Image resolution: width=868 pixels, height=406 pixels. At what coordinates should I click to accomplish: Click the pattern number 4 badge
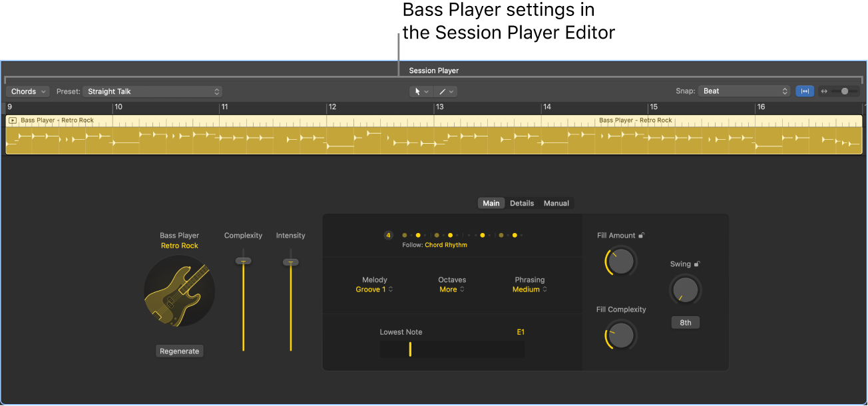click(x=389, y=235)
